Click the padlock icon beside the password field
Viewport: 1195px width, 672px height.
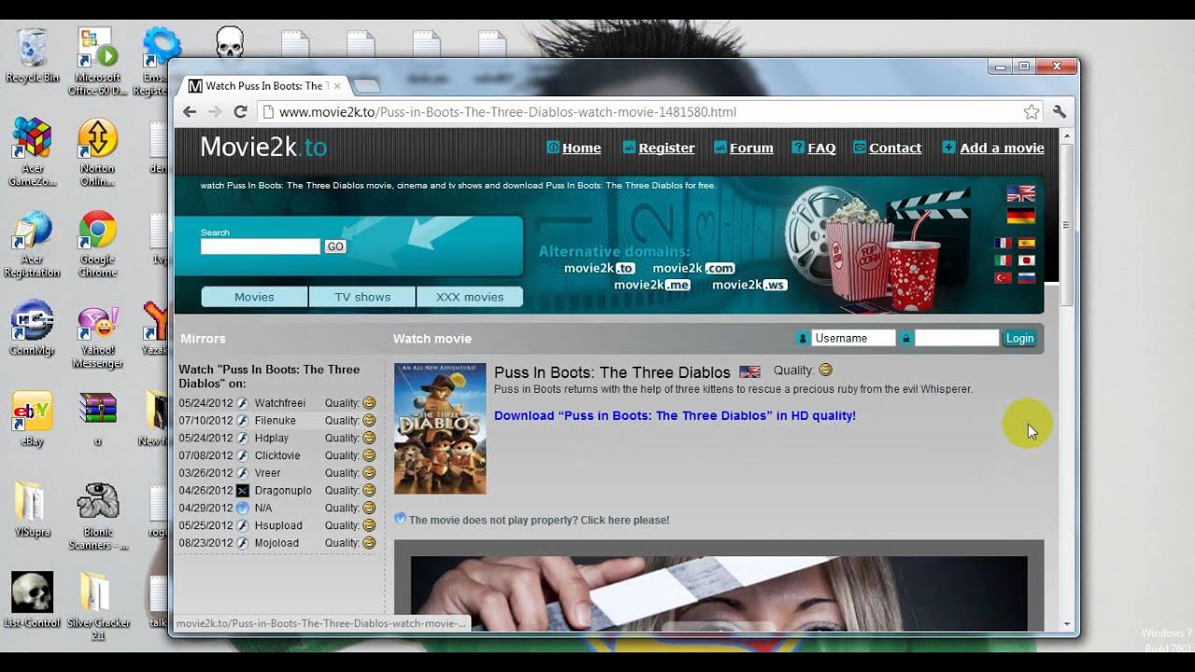pos(905,337)
